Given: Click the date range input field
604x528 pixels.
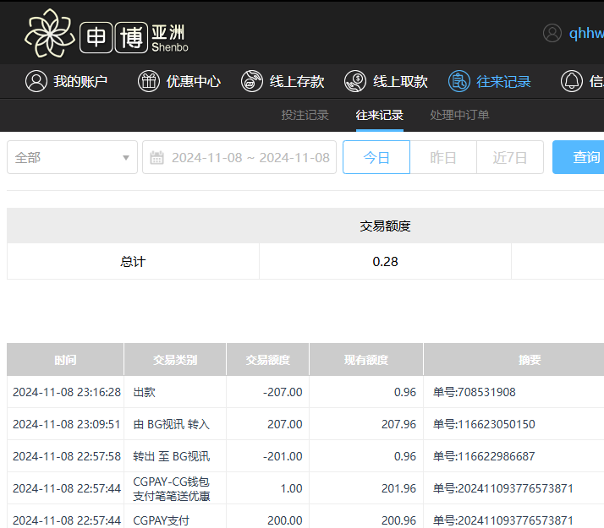Looking at the screenshot, I should (x=250, y=157).
